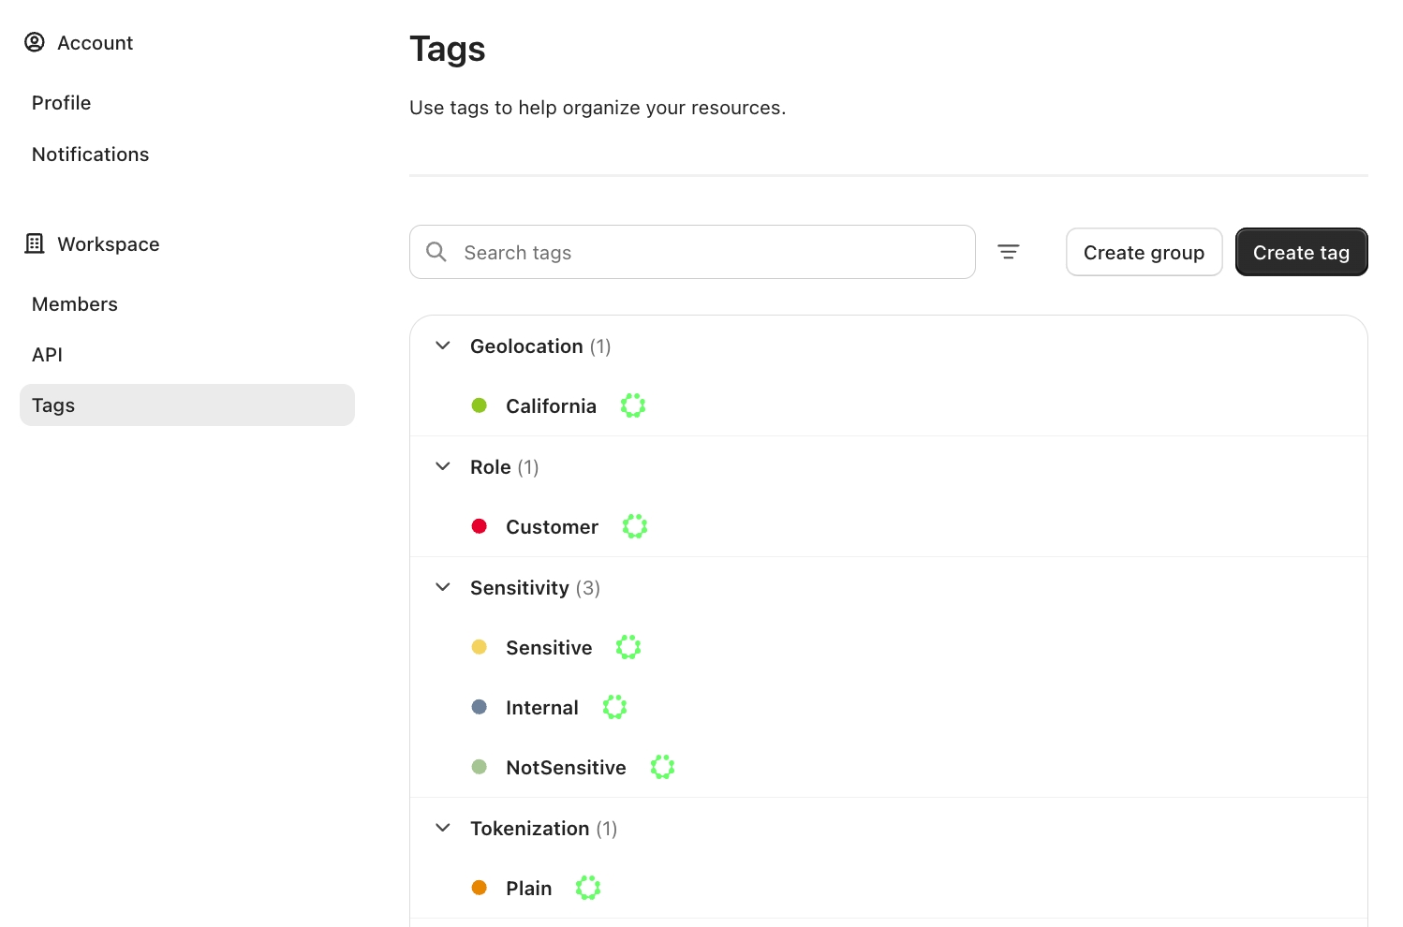This screenshot has height=927, width=1403.
Task: Click the green badge icon beside Internal
Action: [614, 707]
